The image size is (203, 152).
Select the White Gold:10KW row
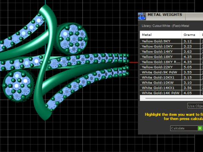[171, 83]
